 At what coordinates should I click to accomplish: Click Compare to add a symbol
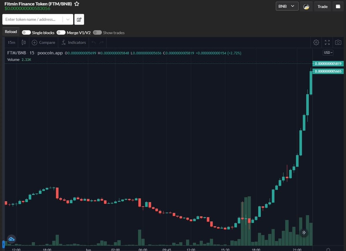44,42
